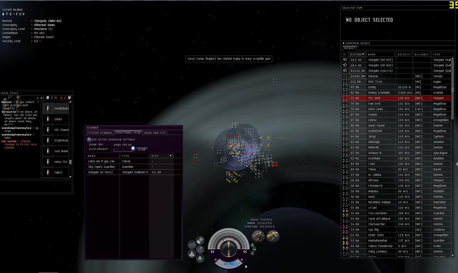Open the cargo hold button on the HUD
The image size is (458, 273).
point(200,240)
